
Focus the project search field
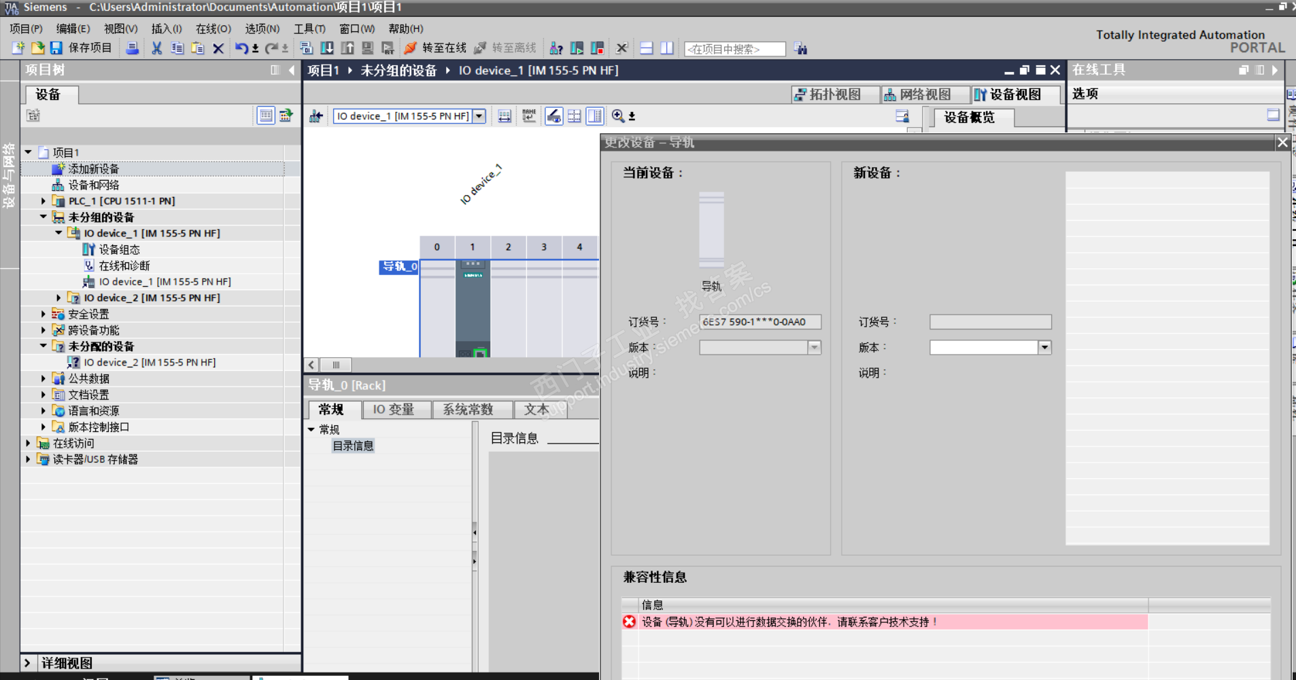point(735,49)
